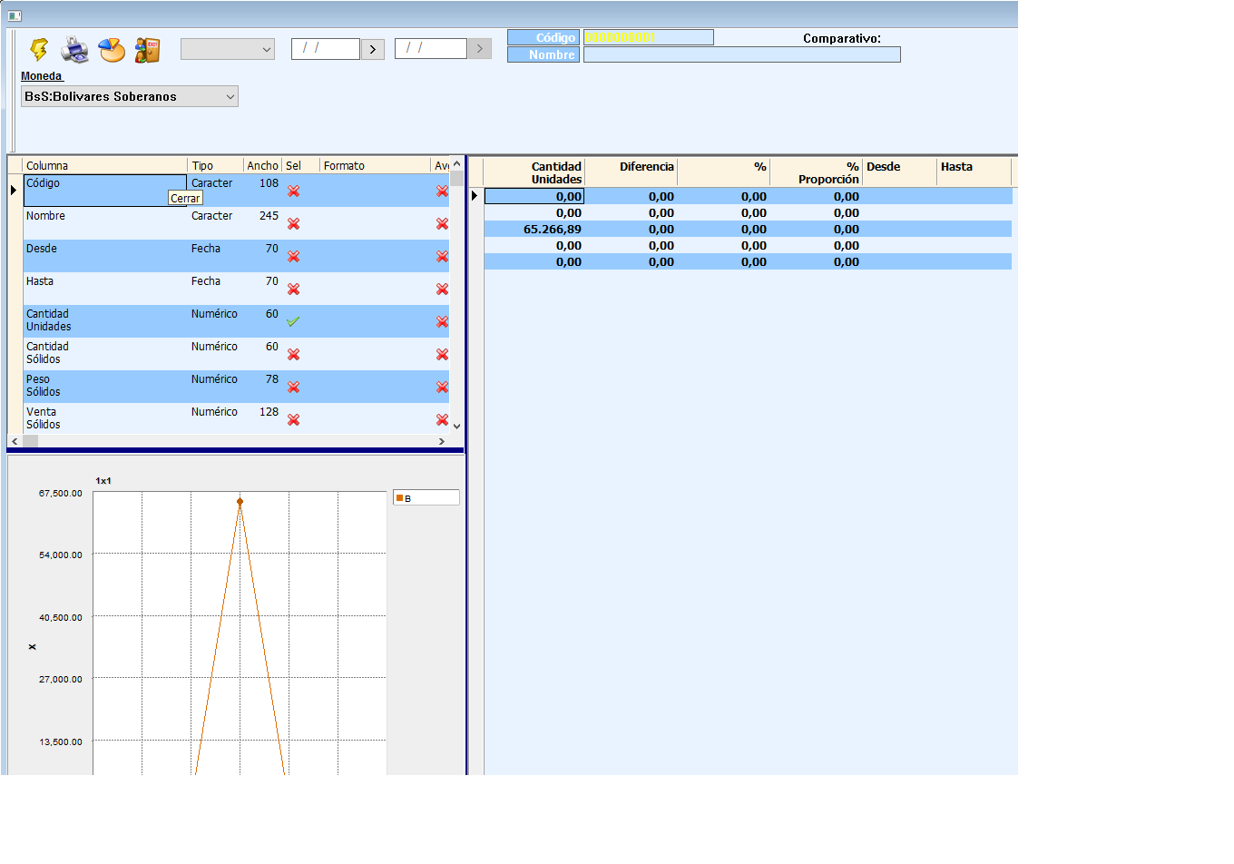Click the Código cell in the Columna list
Screen dimensions: 1234x864
[105, 191]
